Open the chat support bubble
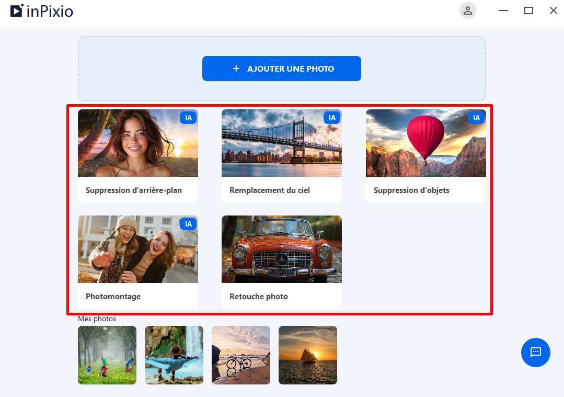This screenshot has width=564, height=397. (536, 353)
